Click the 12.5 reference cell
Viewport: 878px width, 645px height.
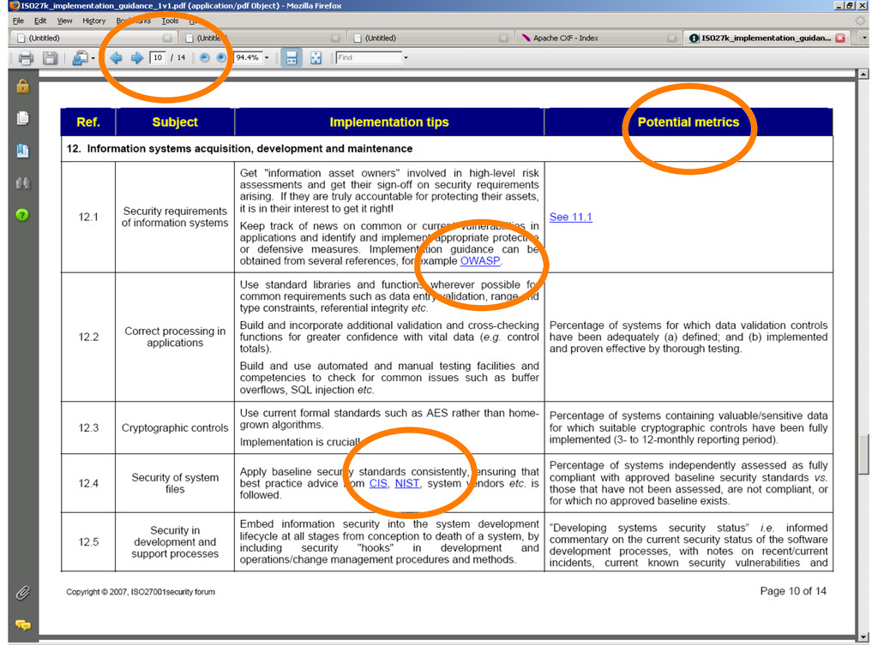coord(88,542)
